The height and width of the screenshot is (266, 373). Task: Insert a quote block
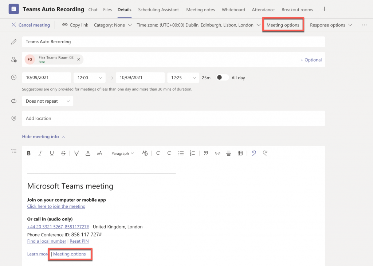(206, 153)
